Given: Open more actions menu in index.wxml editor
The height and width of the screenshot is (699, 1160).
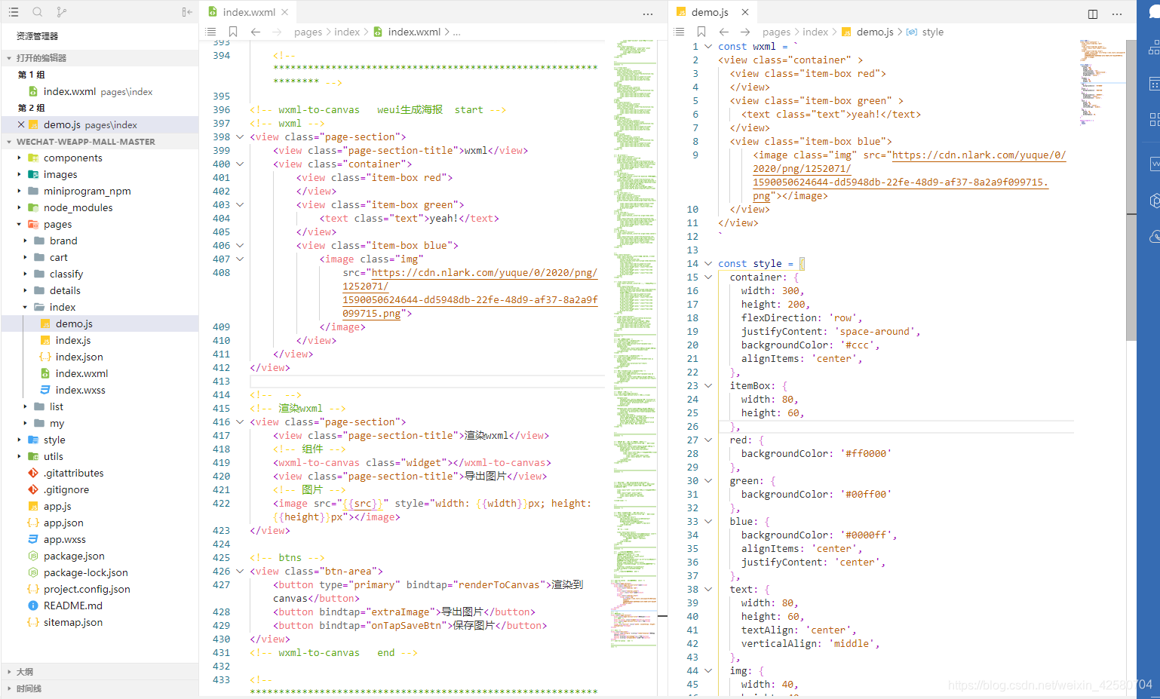Looking at the screenshot, I should 648,14.
